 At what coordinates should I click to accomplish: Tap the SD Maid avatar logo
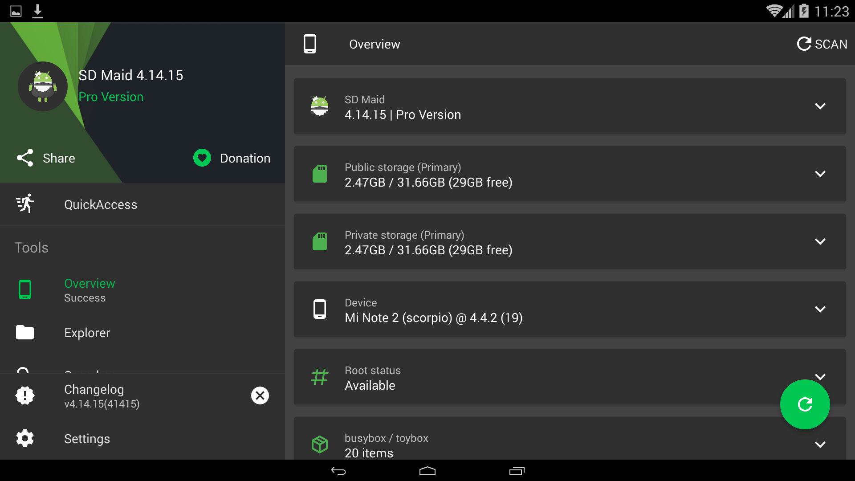pos(42,86)
